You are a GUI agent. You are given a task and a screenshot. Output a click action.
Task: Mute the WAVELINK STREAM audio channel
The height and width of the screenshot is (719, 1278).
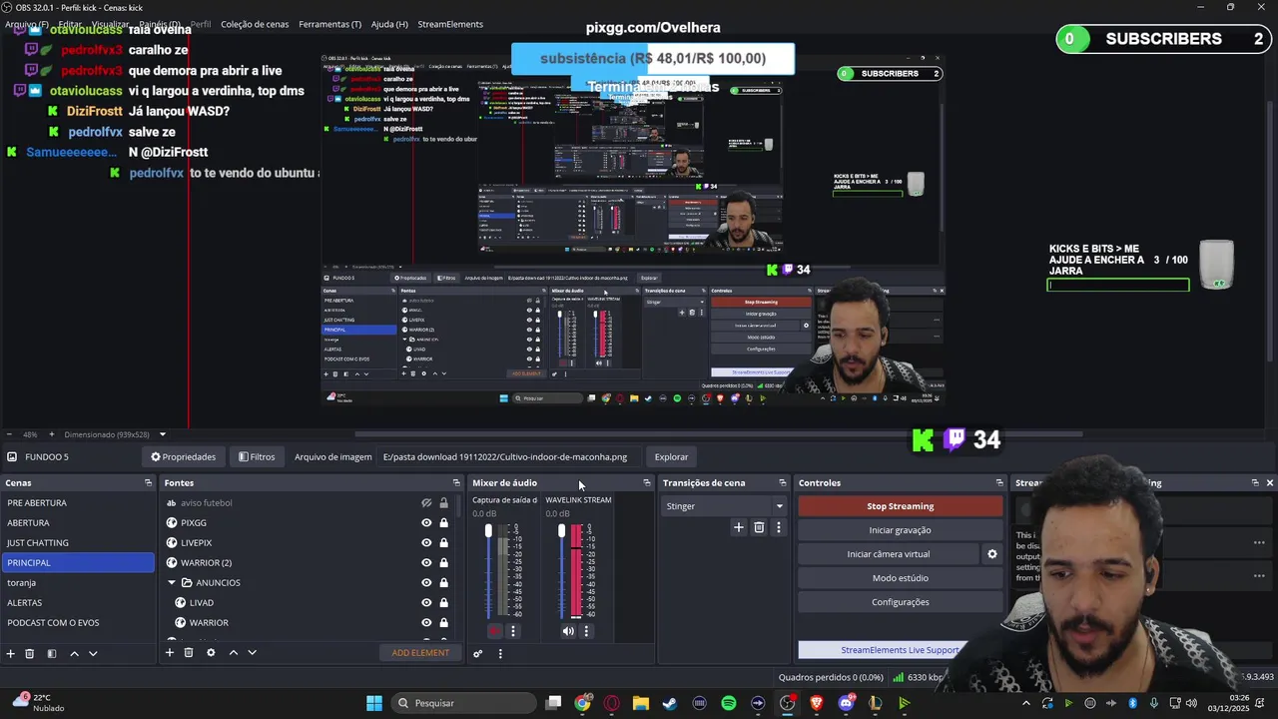click(x=568, y=631)
